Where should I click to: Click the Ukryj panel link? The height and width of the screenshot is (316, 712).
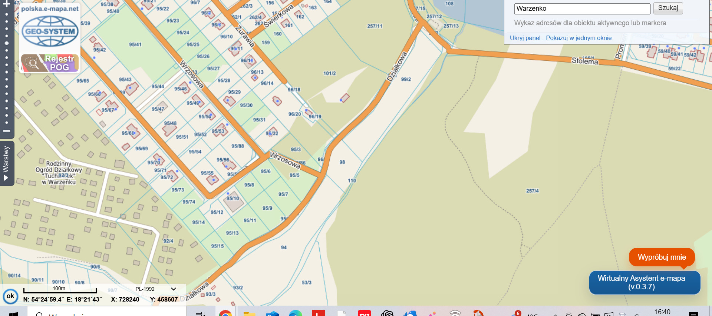click(525, 38)
